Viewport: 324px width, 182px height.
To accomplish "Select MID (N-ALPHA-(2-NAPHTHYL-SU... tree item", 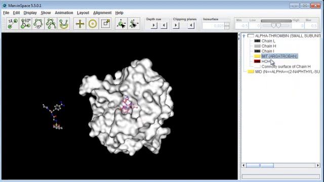I will click(x=288, y=72).
